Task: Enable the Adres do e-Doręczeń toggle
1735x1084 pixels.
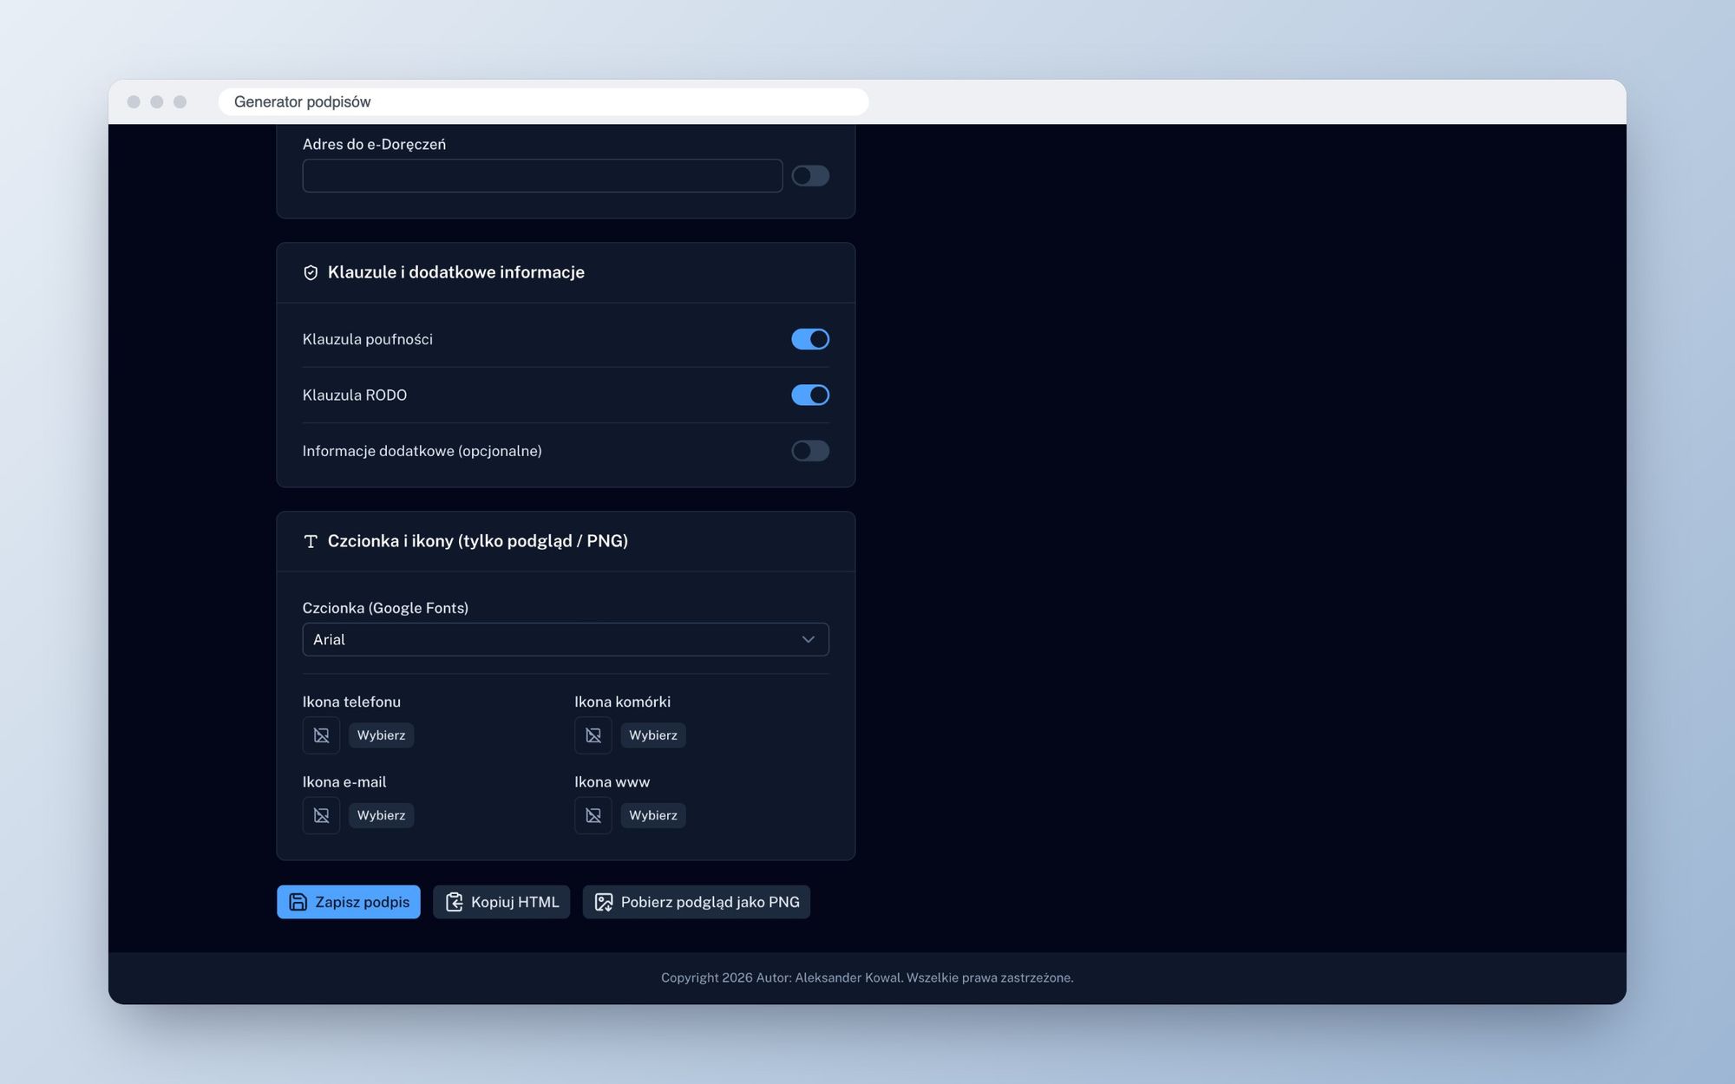Action: point(810,176)
